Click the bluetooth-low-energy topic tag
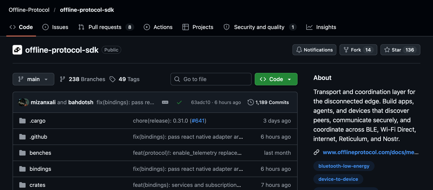Viewport: 433px width, 190px height. (344, 166)
